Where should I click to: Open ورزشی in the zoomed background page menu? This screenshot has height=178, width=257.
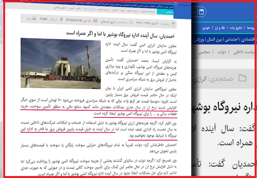coord(198,40)
